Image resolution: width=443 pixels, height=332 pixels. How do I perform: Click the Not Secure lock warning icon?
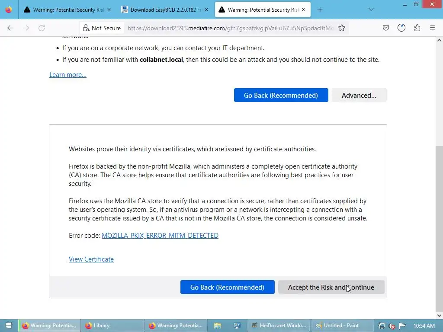(86, 28)
